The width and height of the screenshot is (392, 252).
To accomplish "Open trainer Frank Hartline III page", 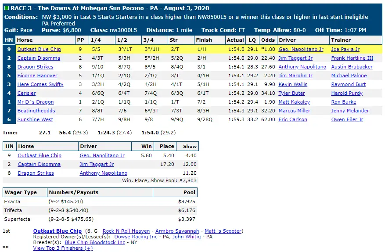I will click(352, 58).
